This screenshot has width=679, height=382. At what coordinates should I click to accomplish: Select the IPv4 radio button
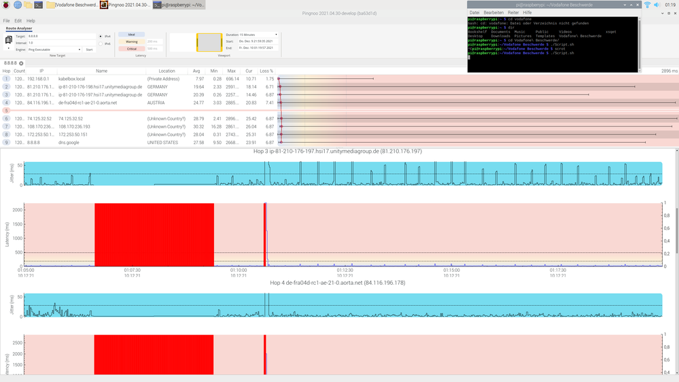point(101,36)
